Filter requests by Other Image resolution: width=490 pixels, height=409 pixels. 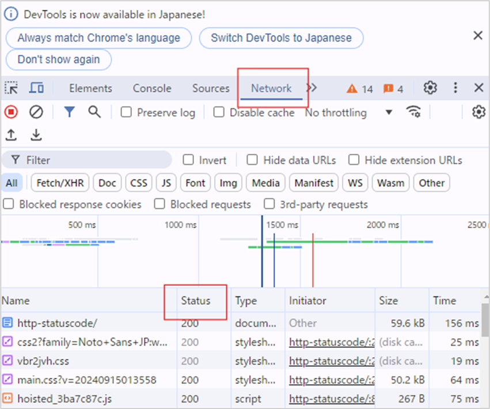(x=432, y=183)
